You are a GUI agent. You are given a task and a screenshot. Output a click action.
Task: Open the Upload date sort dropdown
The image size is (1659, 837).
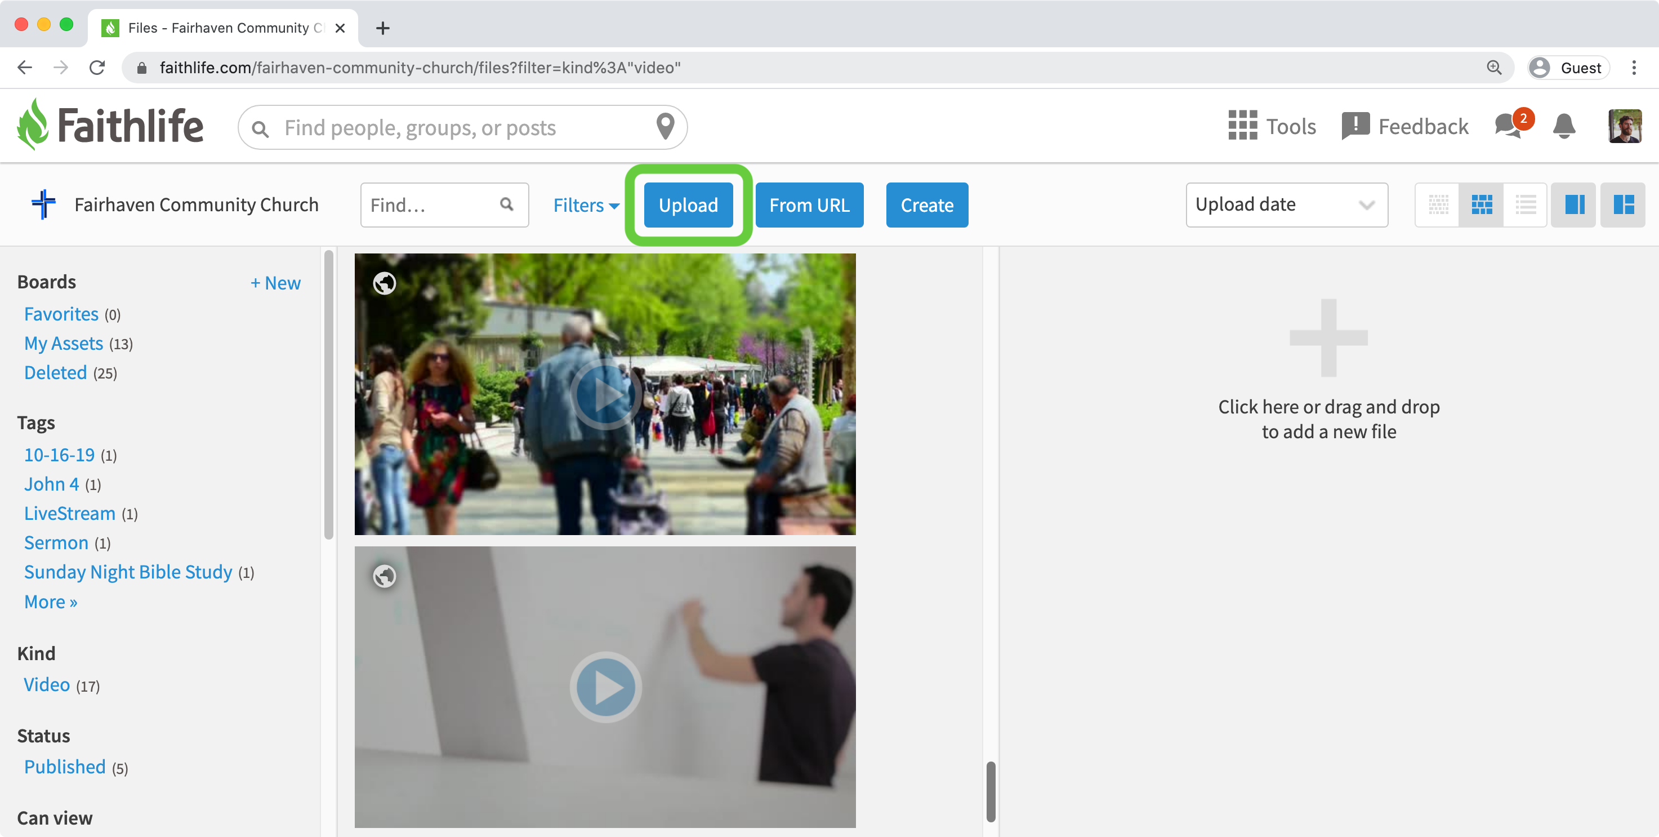click(1287, 204)
